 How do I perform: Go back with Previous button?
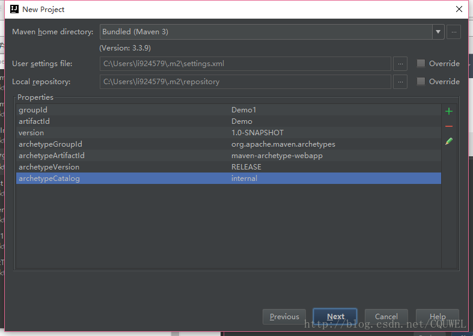pos(284,316)
